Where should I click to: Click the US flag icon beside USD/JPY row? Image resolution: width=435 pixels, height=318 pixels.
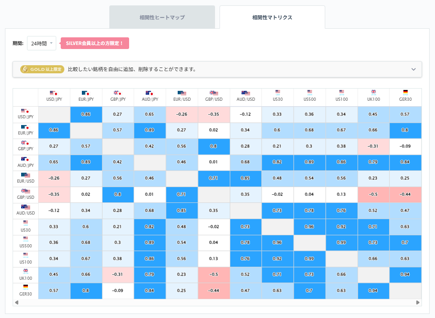pyautogui.click(x=25, y=112)
